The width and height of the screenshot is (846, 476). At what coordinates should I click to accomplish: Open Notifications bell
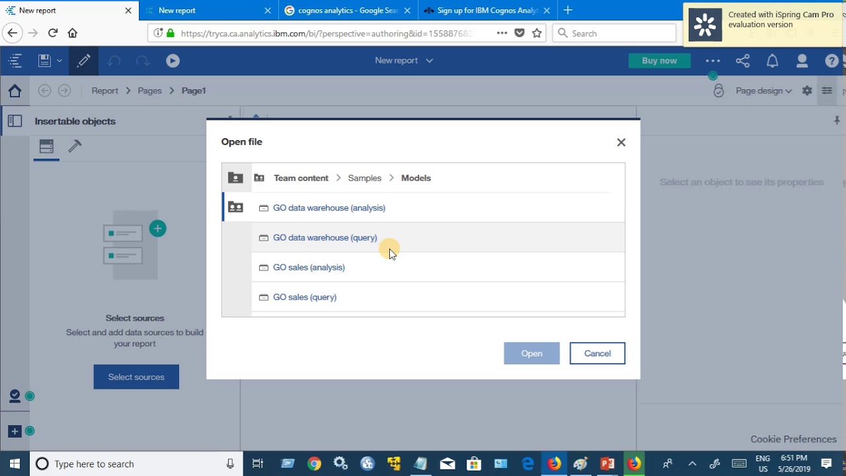(772, 61)
